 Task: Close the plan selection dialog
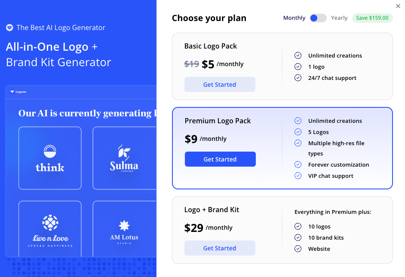pyautogui.click(x=398, y=6)
